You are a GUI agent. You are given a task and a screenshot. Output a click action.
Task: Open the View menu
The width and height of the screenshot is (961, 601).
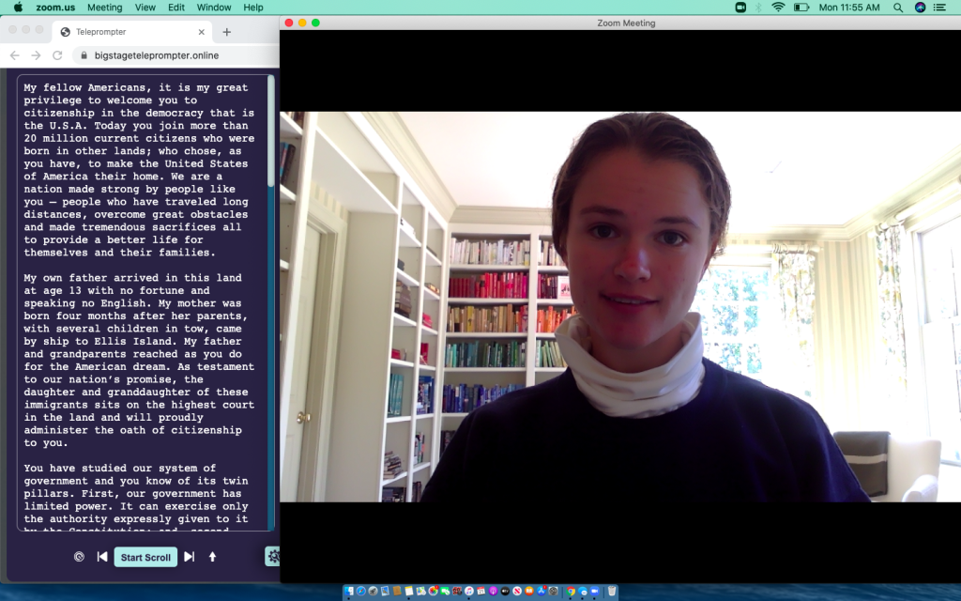145,8
